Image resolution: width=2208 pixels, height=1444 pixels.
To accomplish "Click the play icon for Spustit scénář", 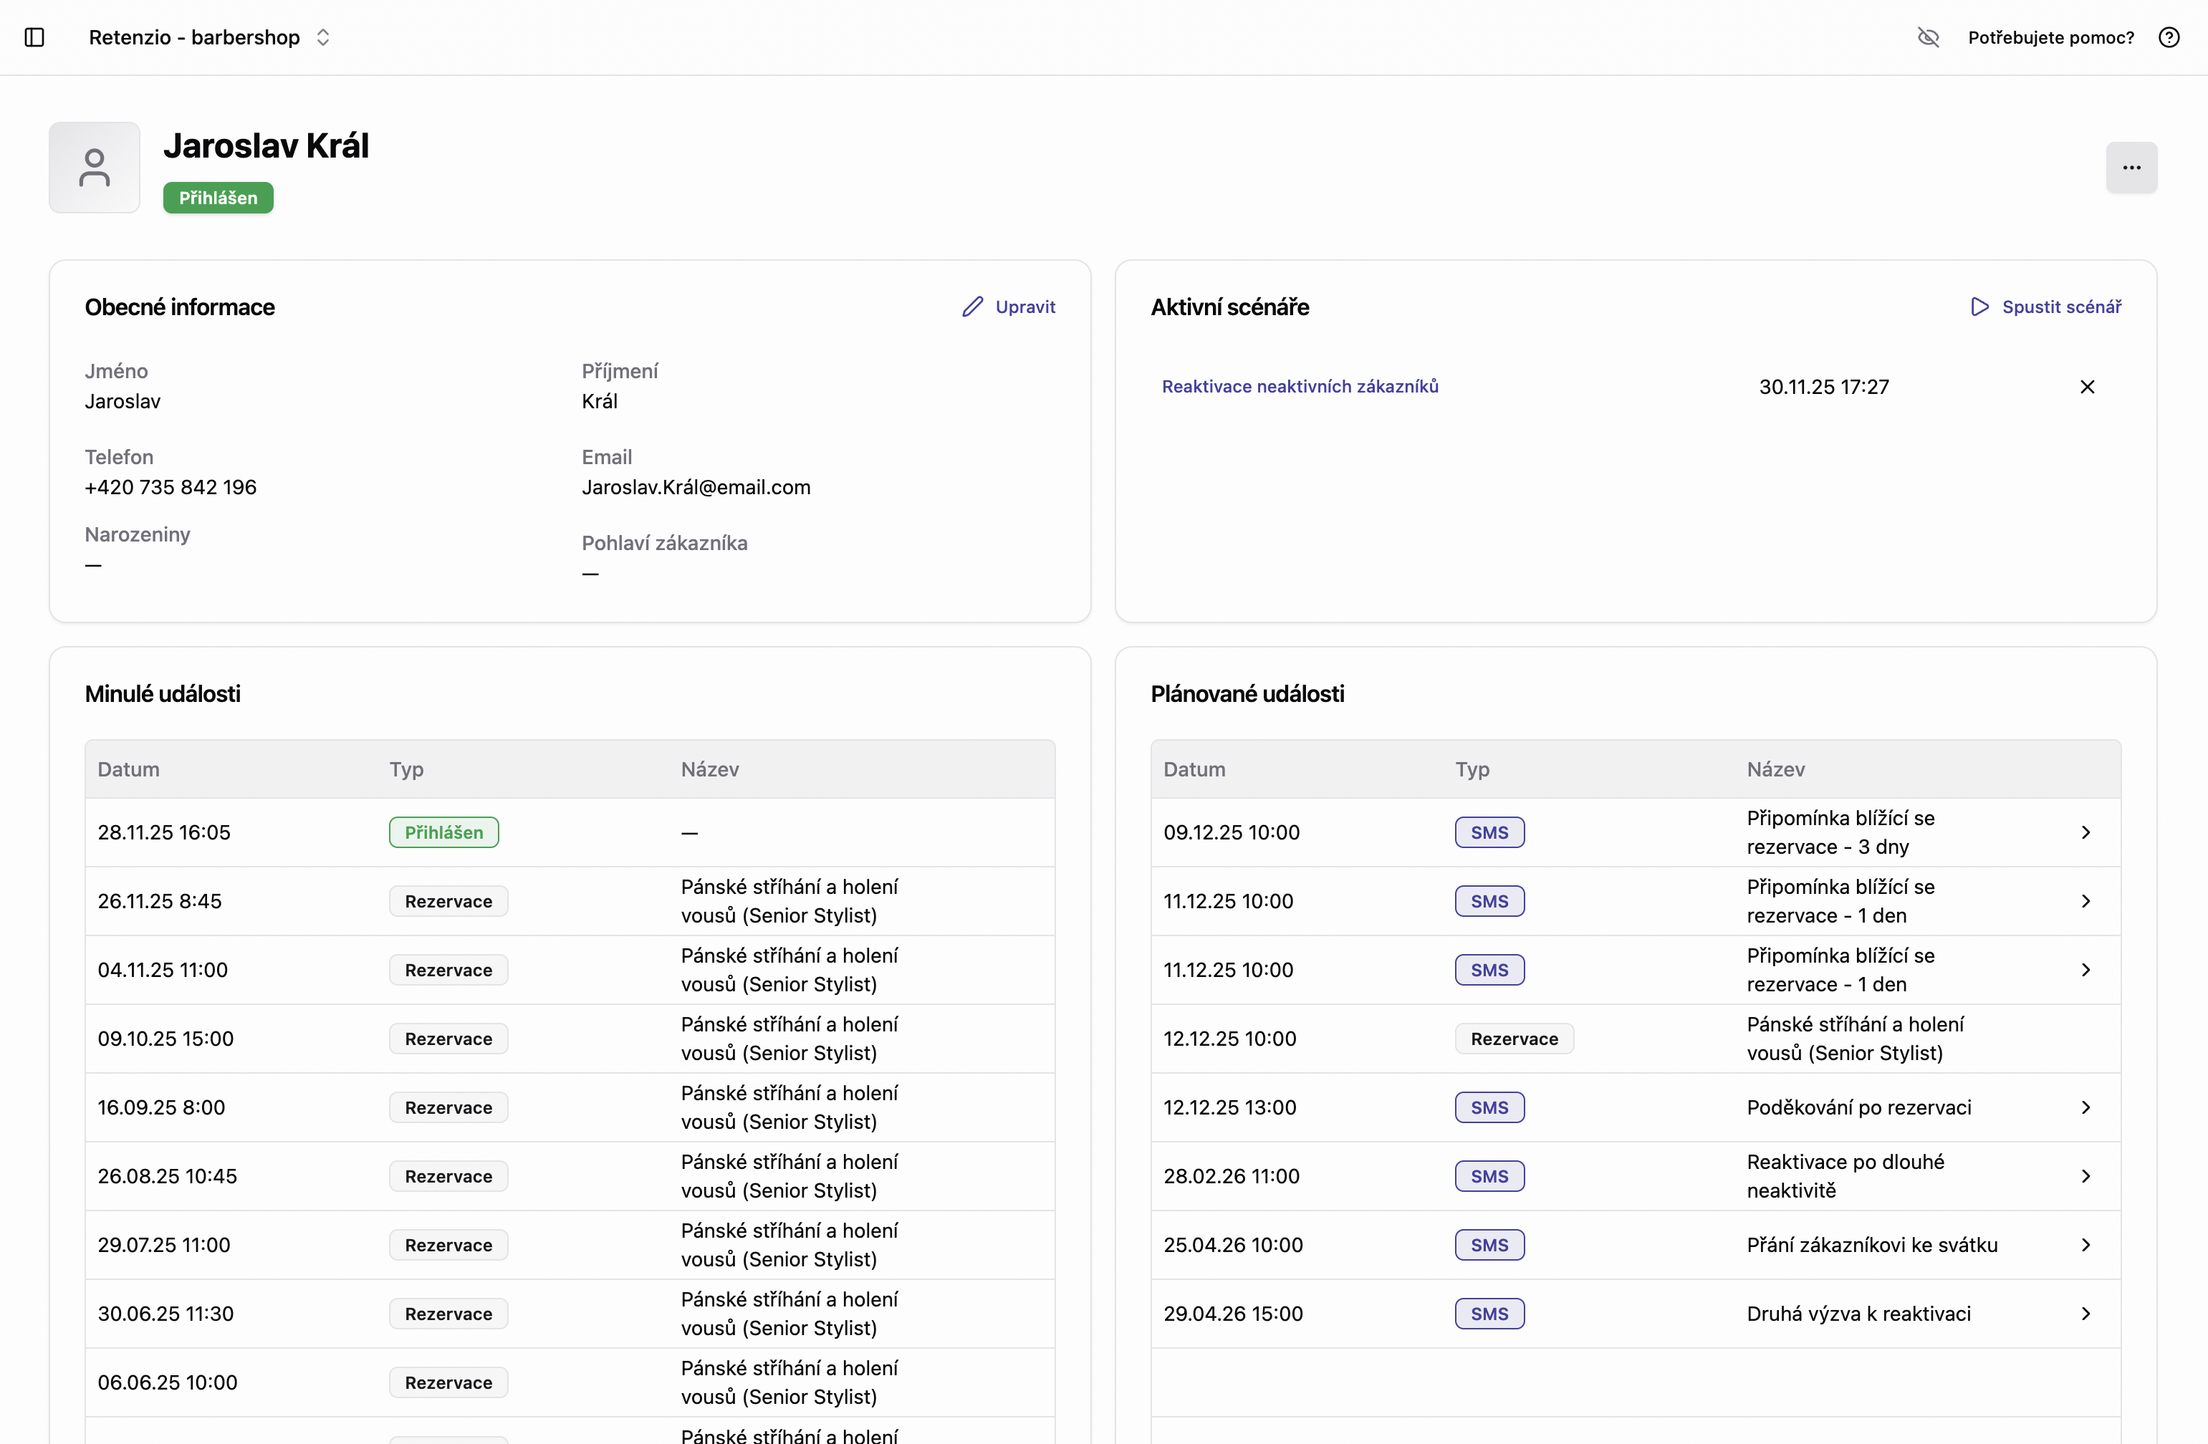I will coord(1979,307).
